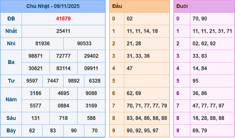235x138 pixels.
Task: Click the Năm prize row label
Action: click(11, 100)
